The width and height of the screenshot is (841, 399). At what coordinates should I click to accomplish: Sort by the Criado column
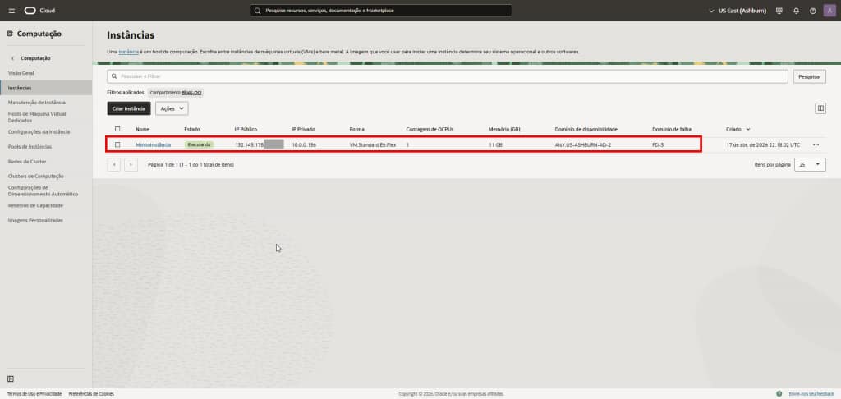point(738,129)
